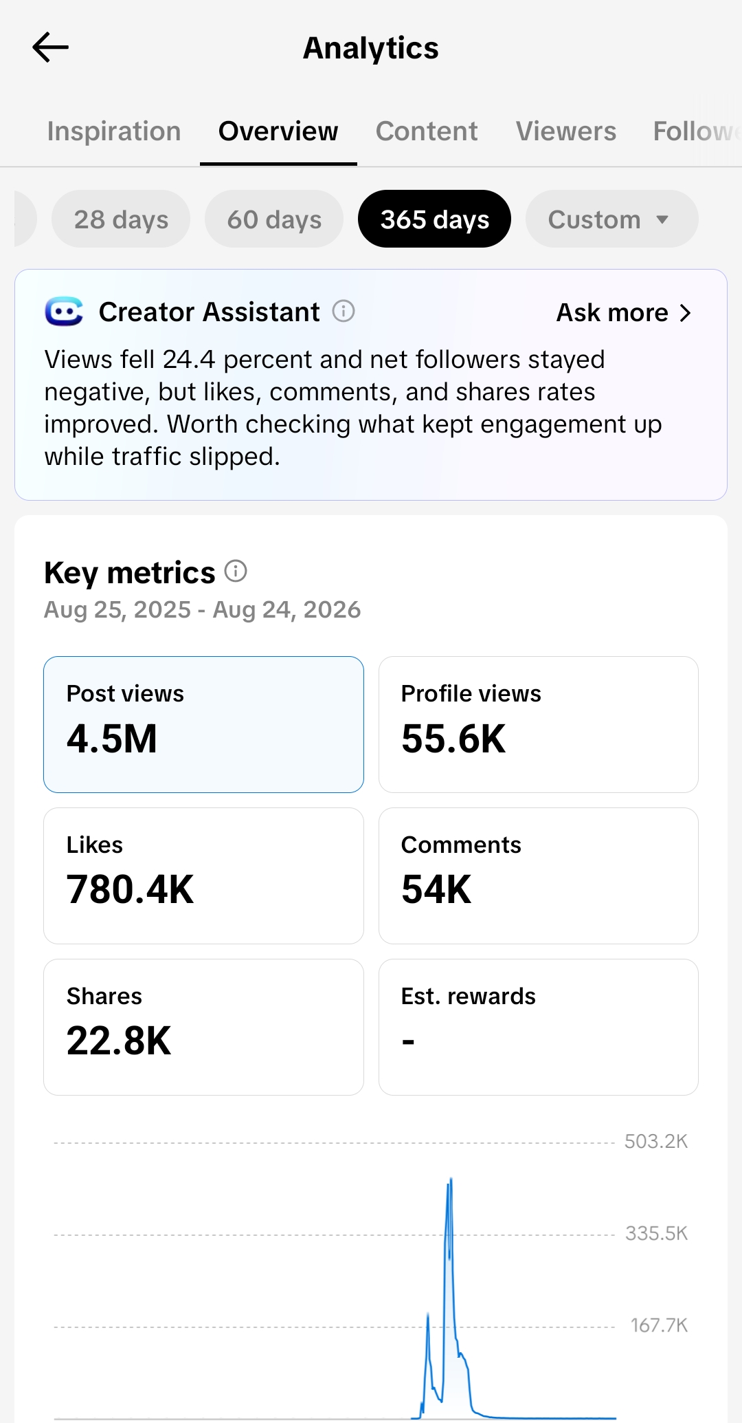
Task: Select the Profile views metric card
Action: coord(539,724)
